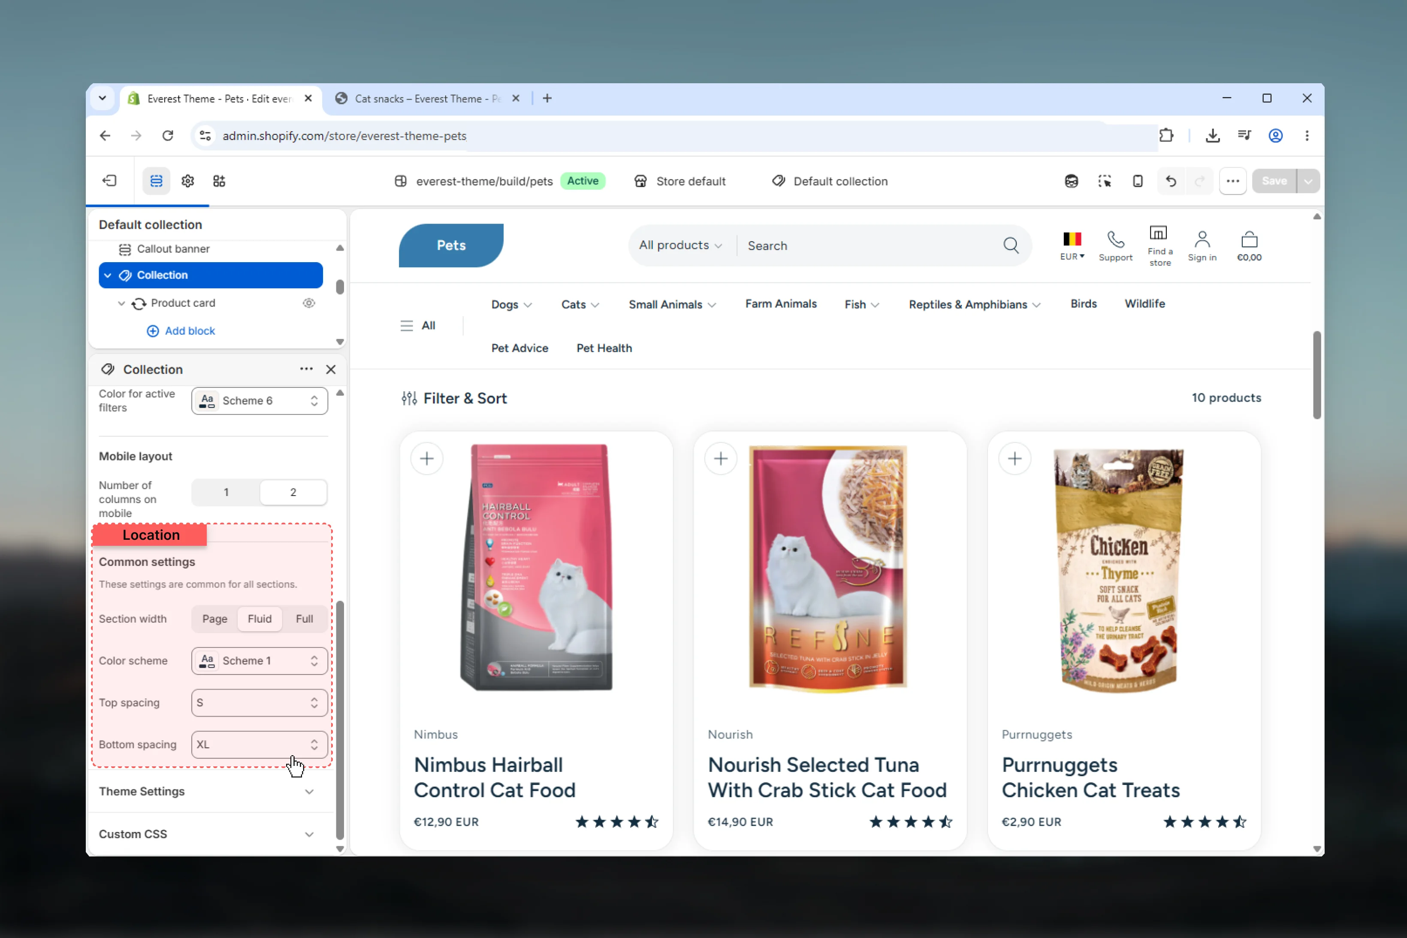Open the All products search dropdown
This screenshot has height=938, width=1407.
point(680,245)
